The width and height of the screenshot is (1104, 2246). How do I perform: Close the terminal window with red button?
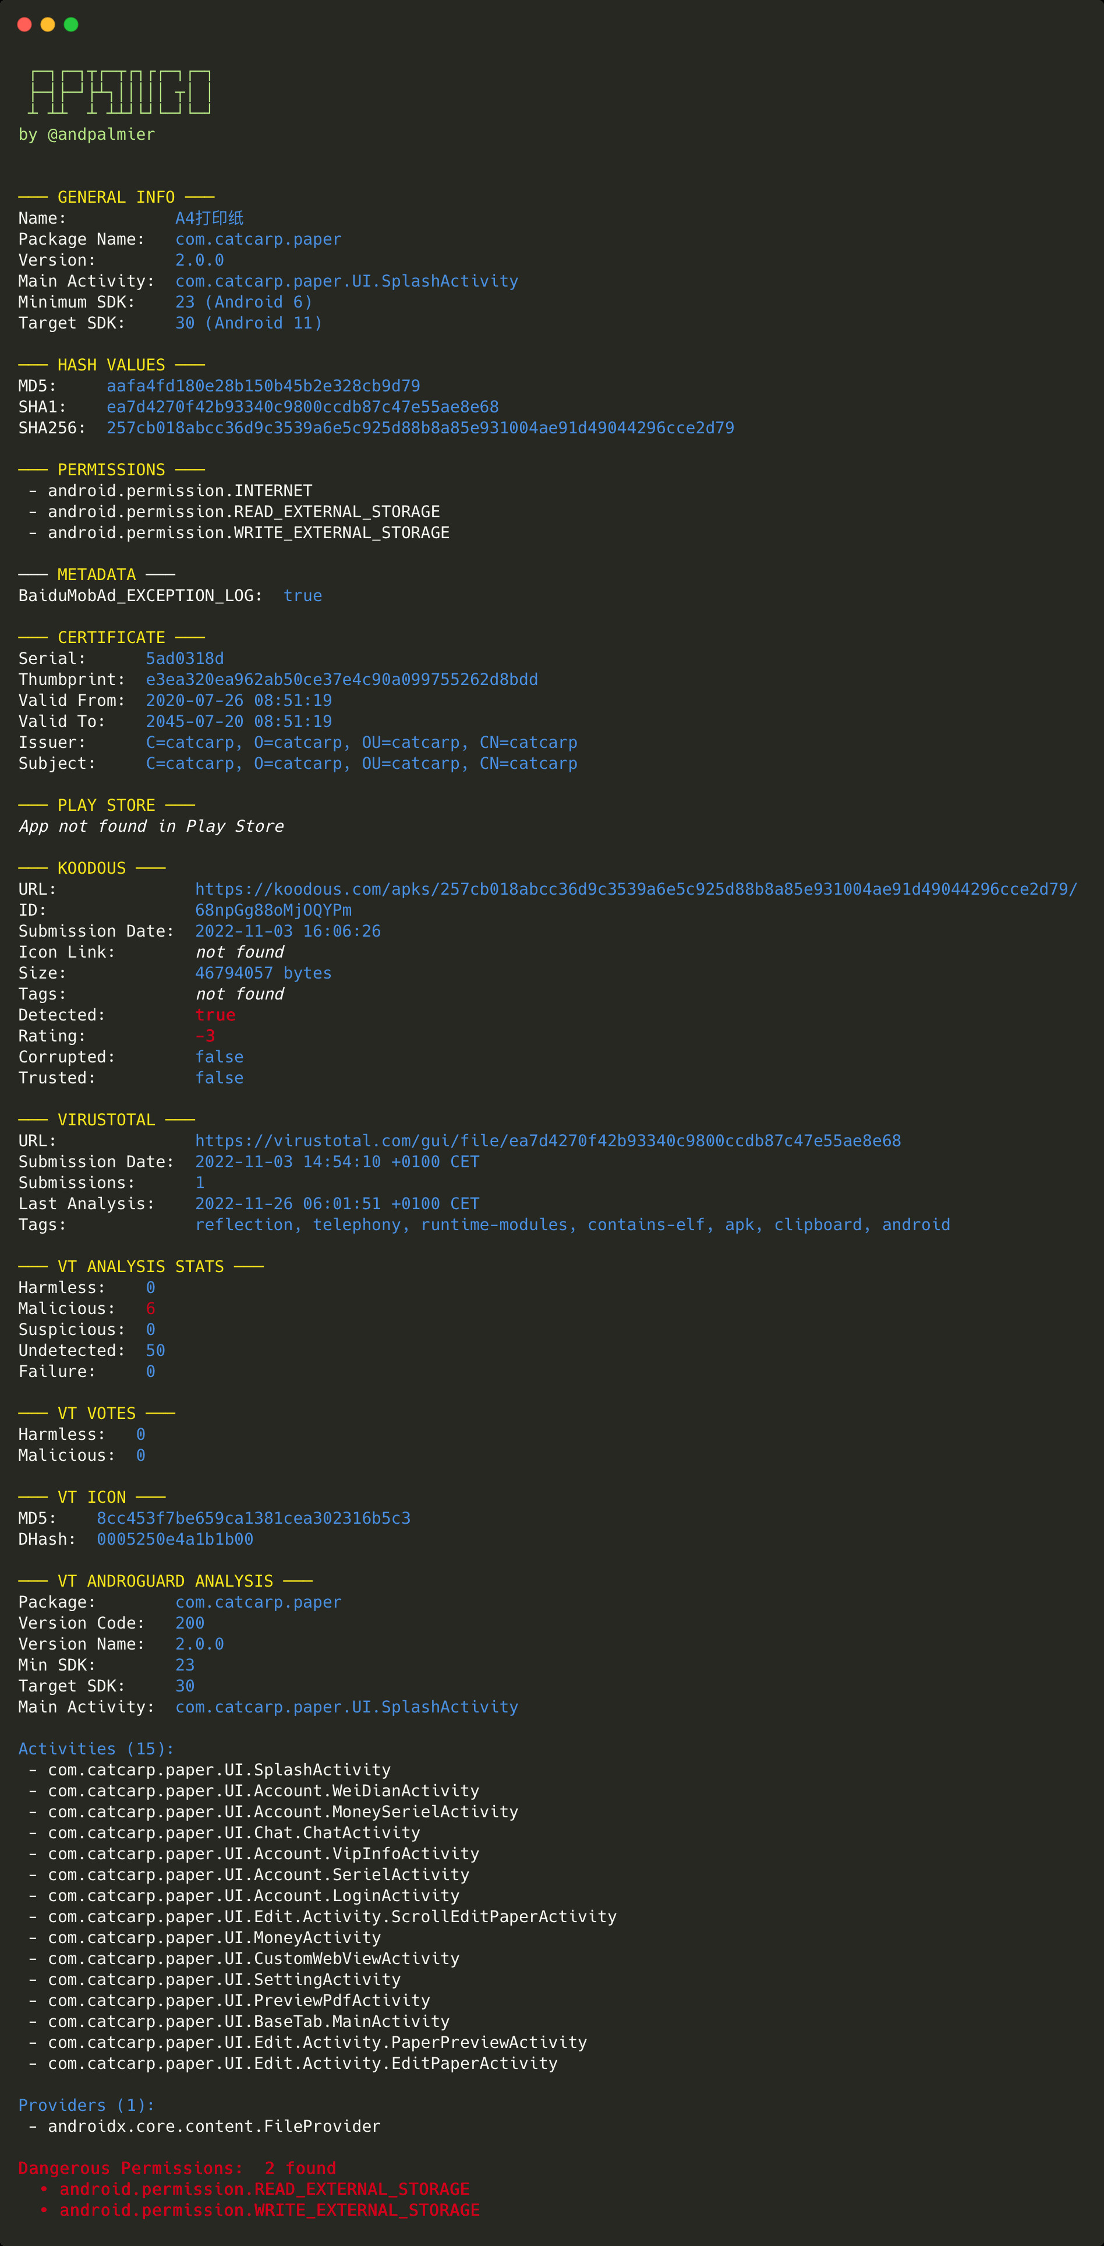[x=24, y=24]
